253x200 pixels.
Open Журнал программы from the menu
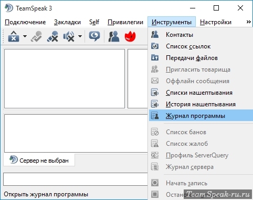coord(201,116)
